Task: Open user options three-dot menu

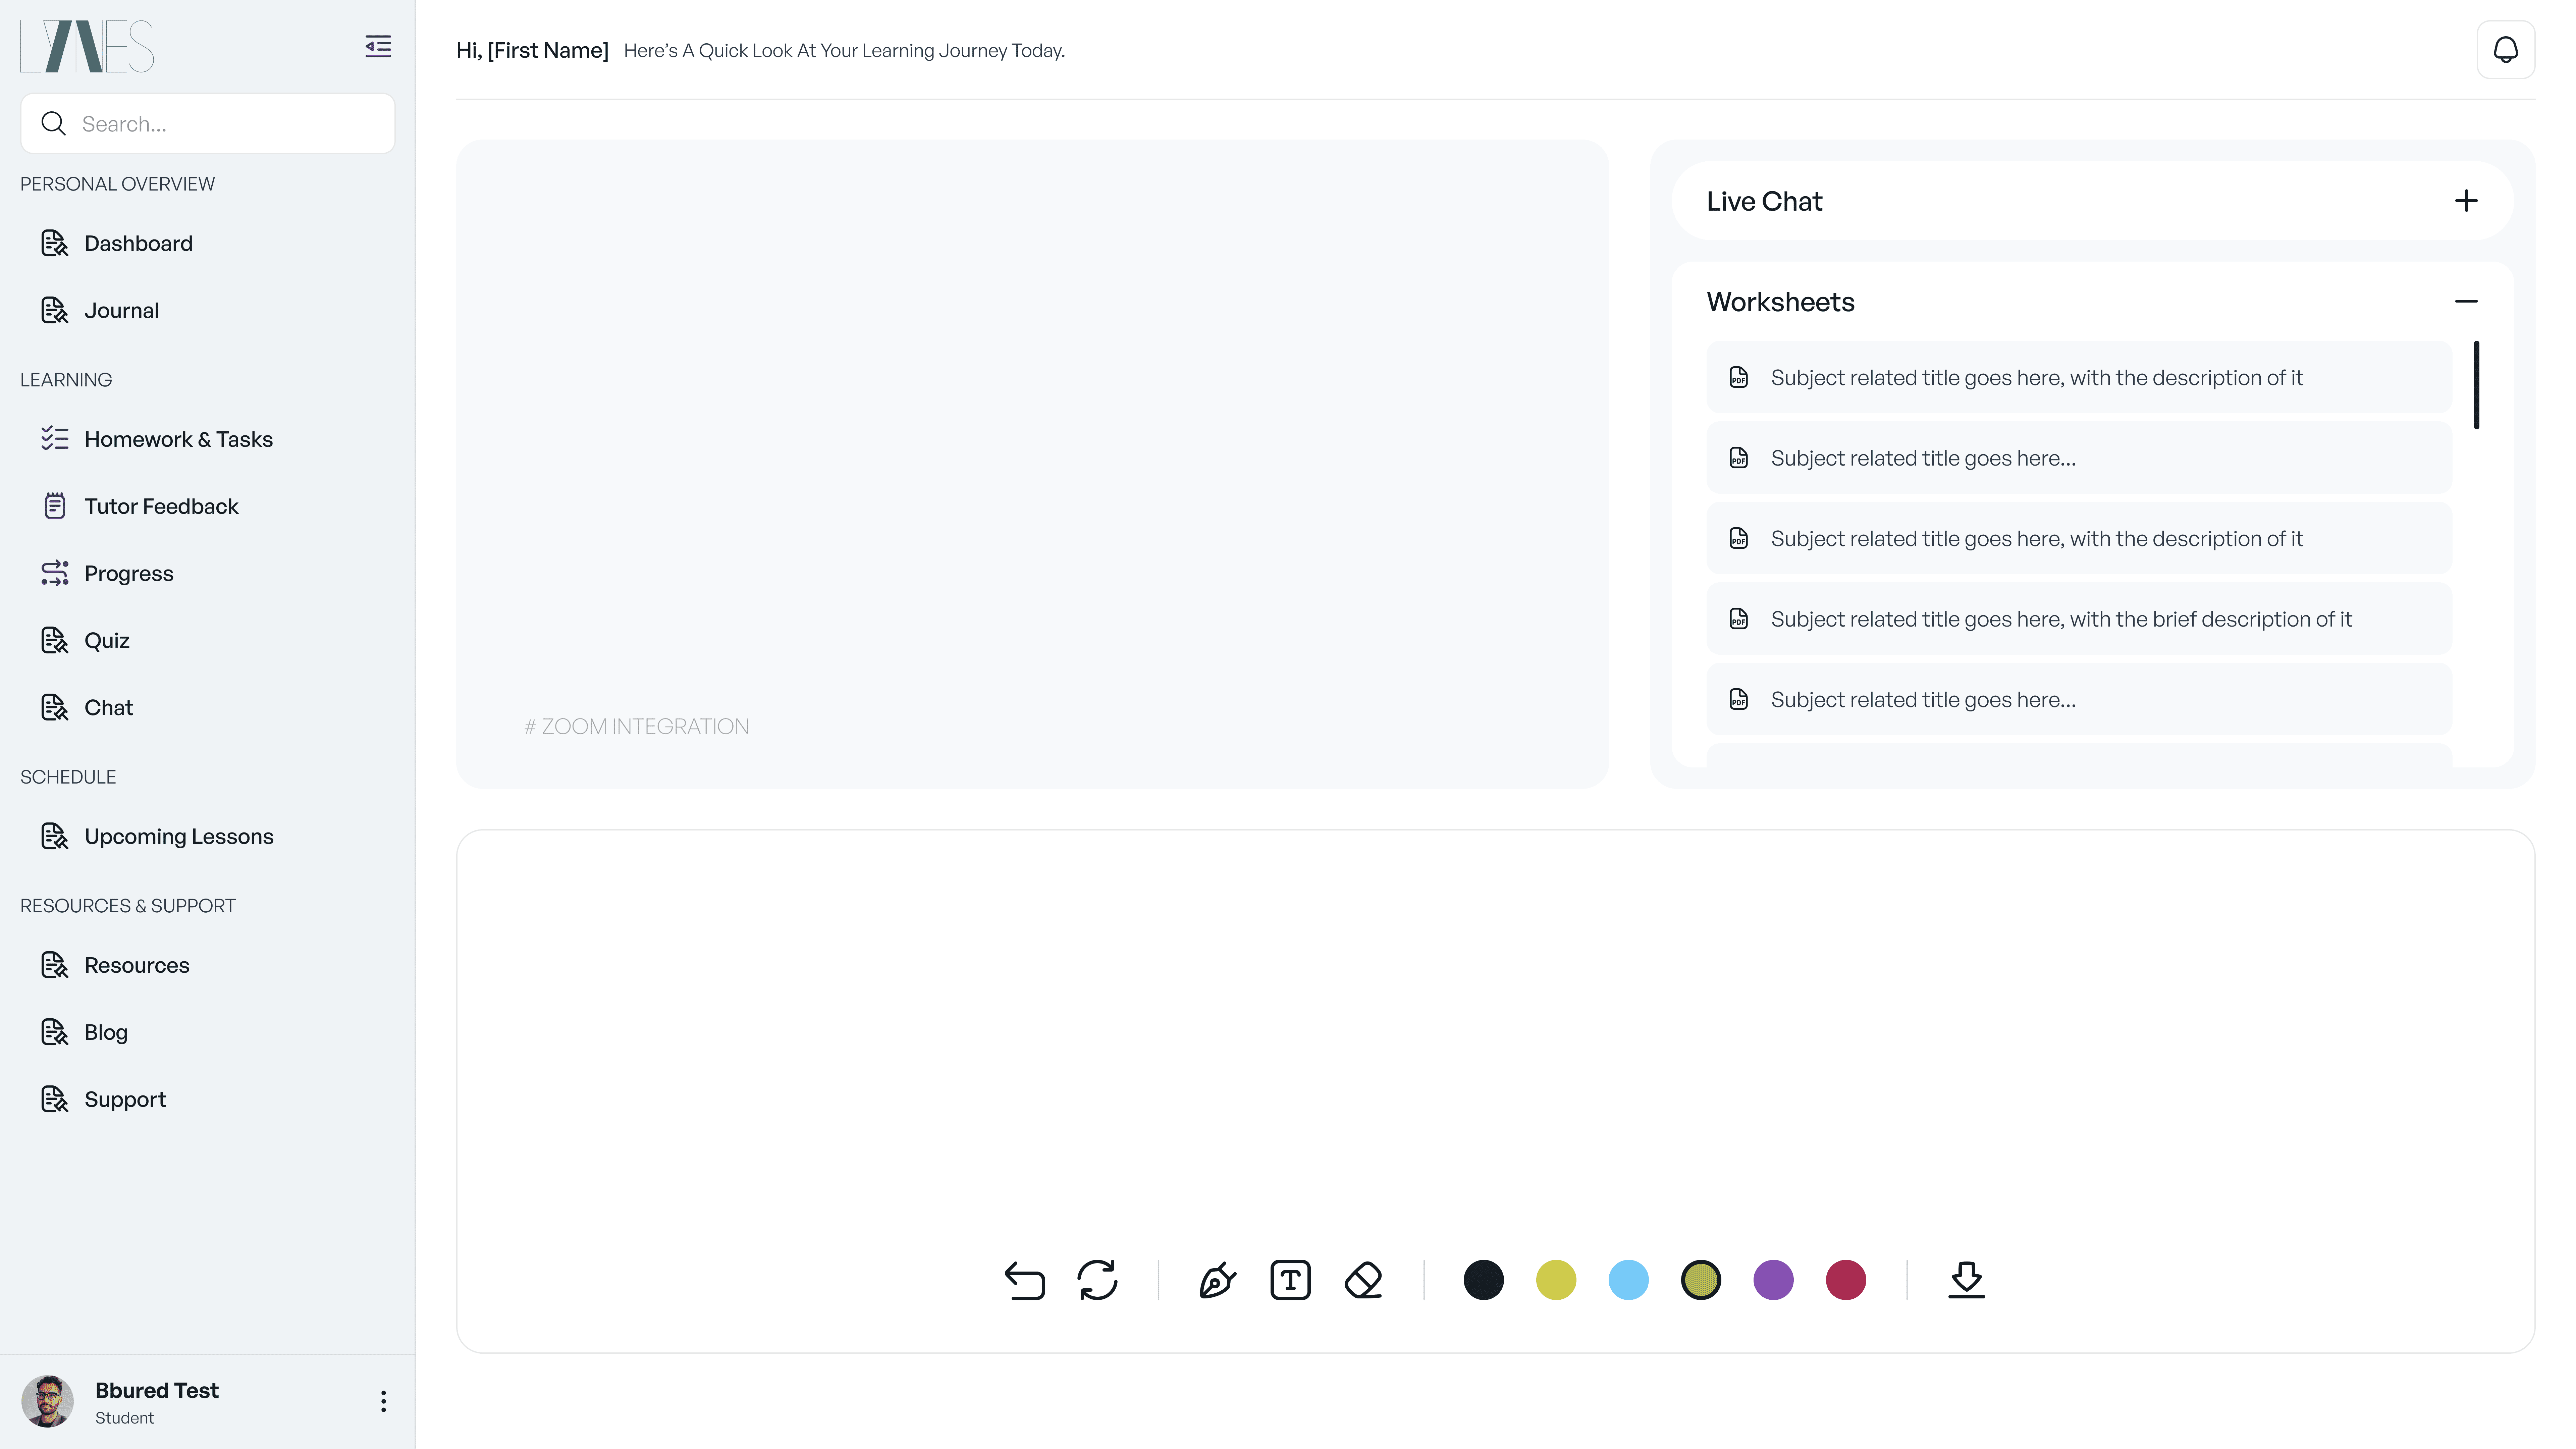Action: (383, 1401)
